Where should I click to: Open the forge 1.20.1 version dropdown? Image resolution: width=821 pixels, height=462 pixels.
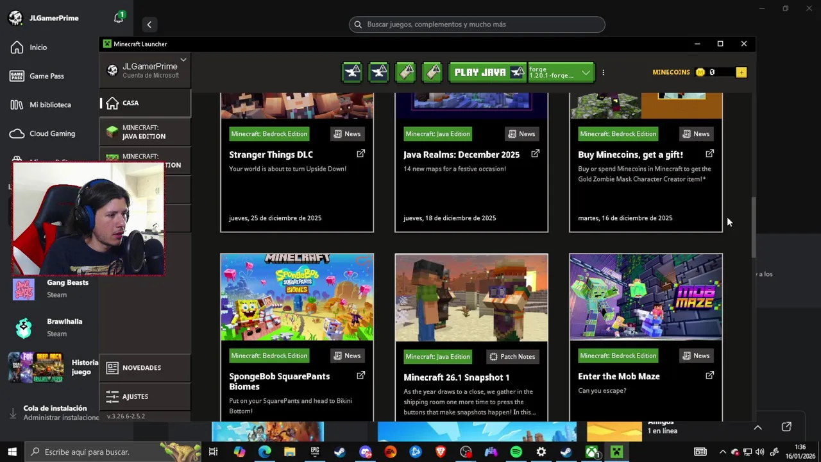tap(561, 73)
